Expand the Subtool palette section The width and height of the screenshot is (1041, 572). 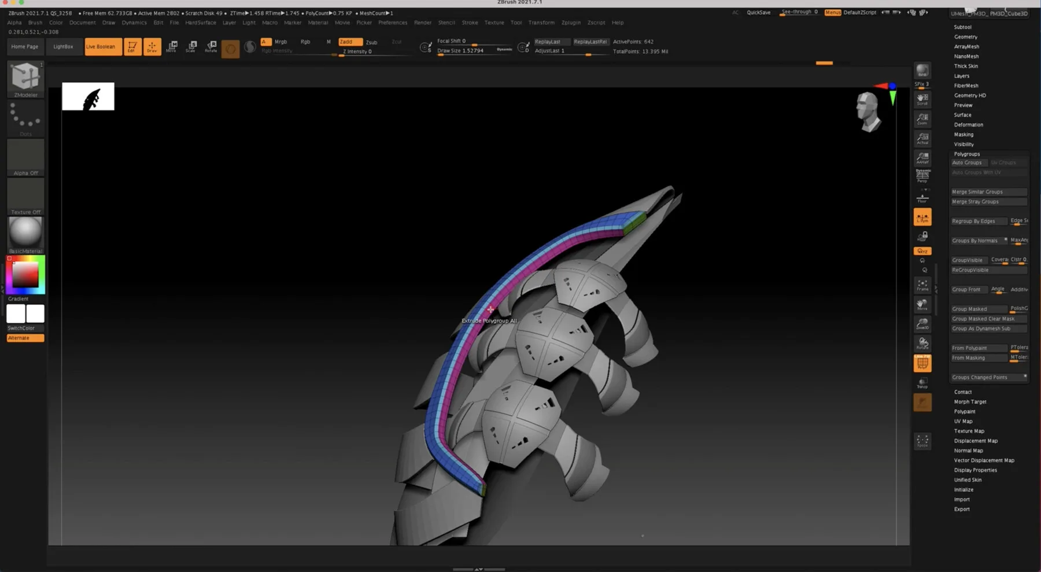click(x=962, y=27)
